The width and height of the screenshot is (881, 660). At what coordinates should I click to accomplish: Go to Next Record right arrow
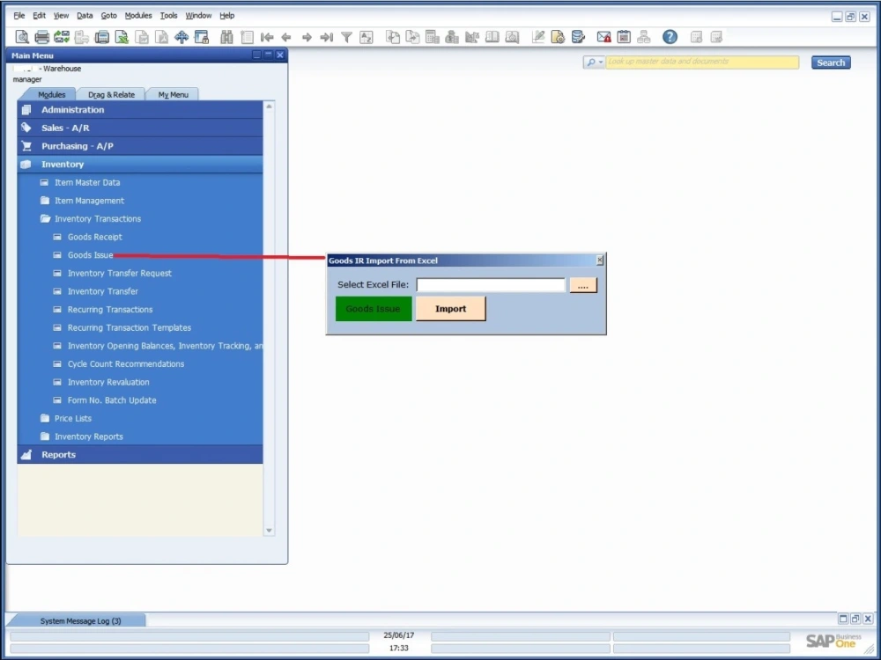(x=307, y=37)
